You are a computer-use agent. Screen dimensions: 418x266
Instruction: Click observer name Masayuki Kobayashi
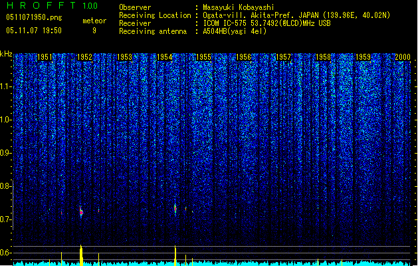239,7
